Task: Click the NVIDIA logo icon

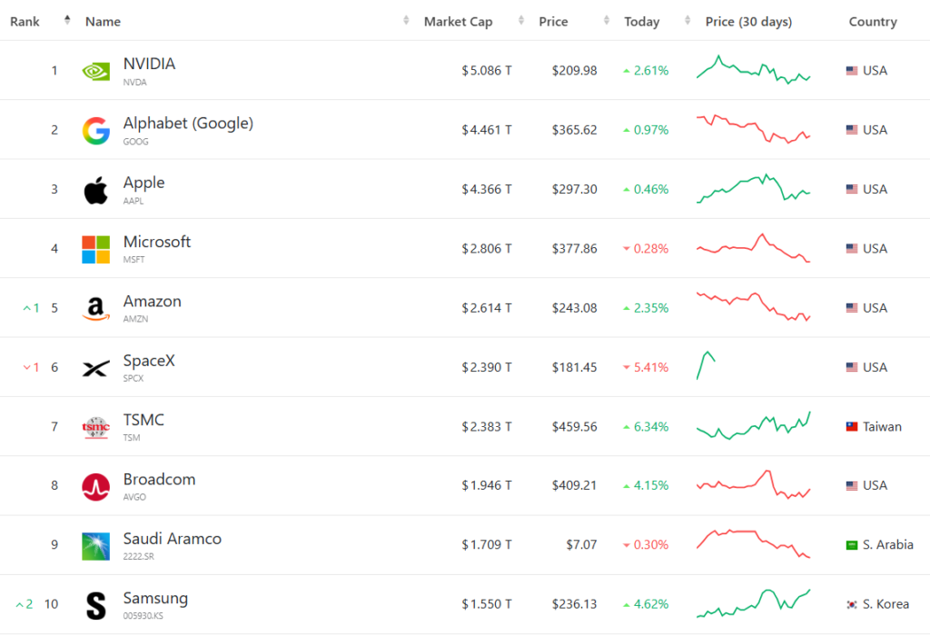Action: [95, 71]
